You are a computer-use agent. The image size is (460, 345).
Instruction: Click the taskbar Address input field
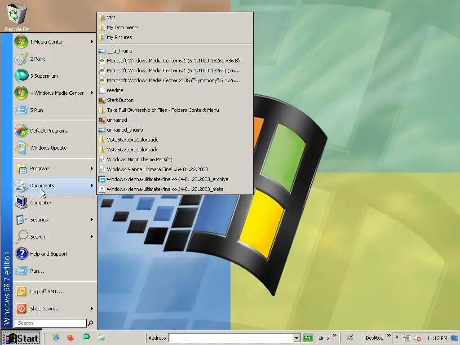tap(231, 338)
